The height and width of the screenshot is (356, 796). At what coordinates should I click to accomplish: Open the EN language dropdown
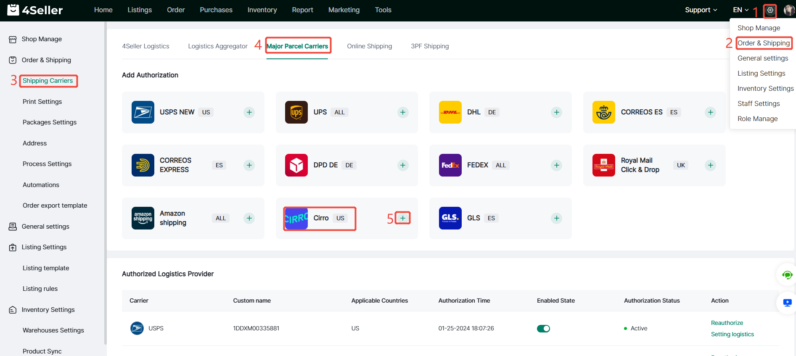point(741,10)
